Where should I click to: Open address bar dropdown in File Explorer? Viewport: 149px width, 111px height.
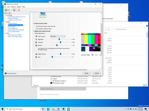pyautogui.click(x=105, y=29)
